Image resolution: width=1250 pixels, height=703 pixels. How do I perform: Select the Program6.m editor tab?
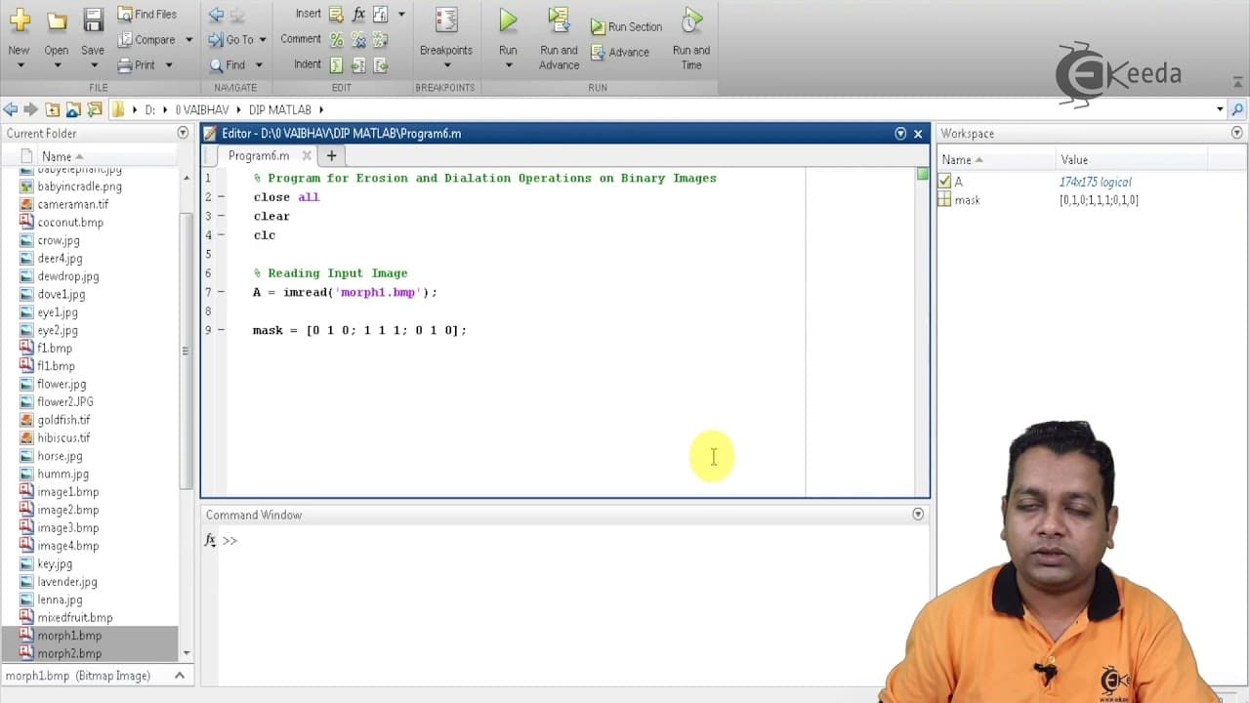click(x=259, y=155)
